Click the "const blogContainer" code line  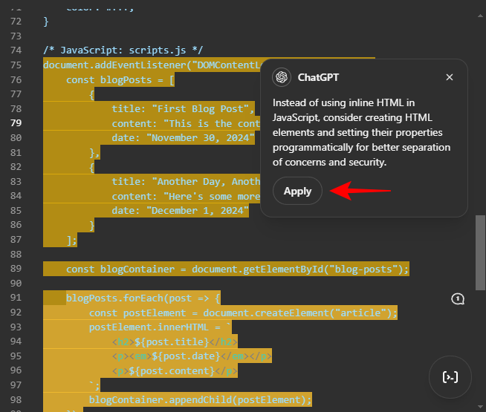pyautogui.click(x=237, y=269)
